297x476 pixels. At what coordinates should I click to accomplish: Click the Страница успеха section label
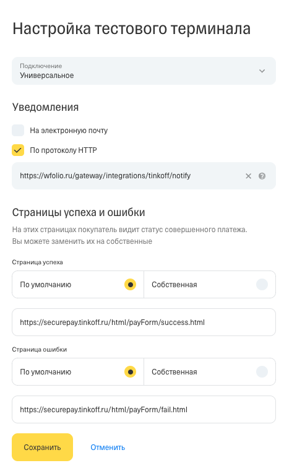pos(37,262)
